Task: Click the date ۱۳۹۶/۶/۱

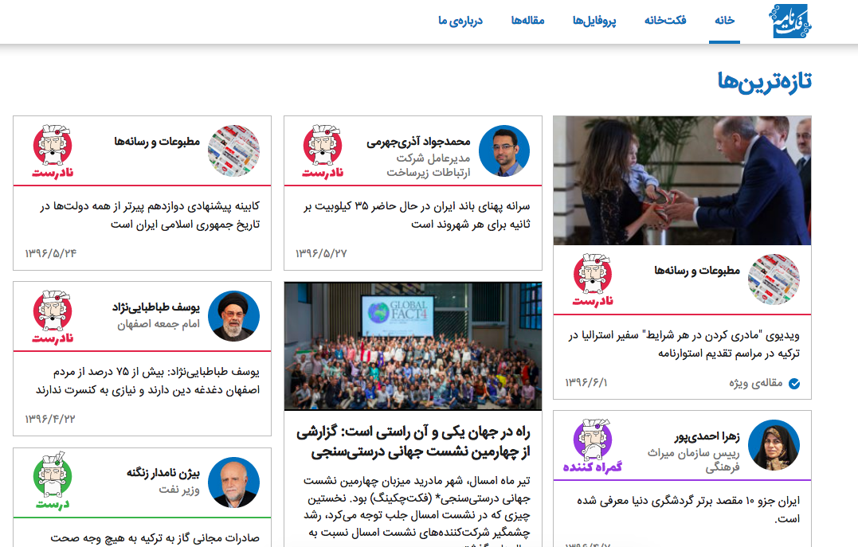Action: click(586, 383)
